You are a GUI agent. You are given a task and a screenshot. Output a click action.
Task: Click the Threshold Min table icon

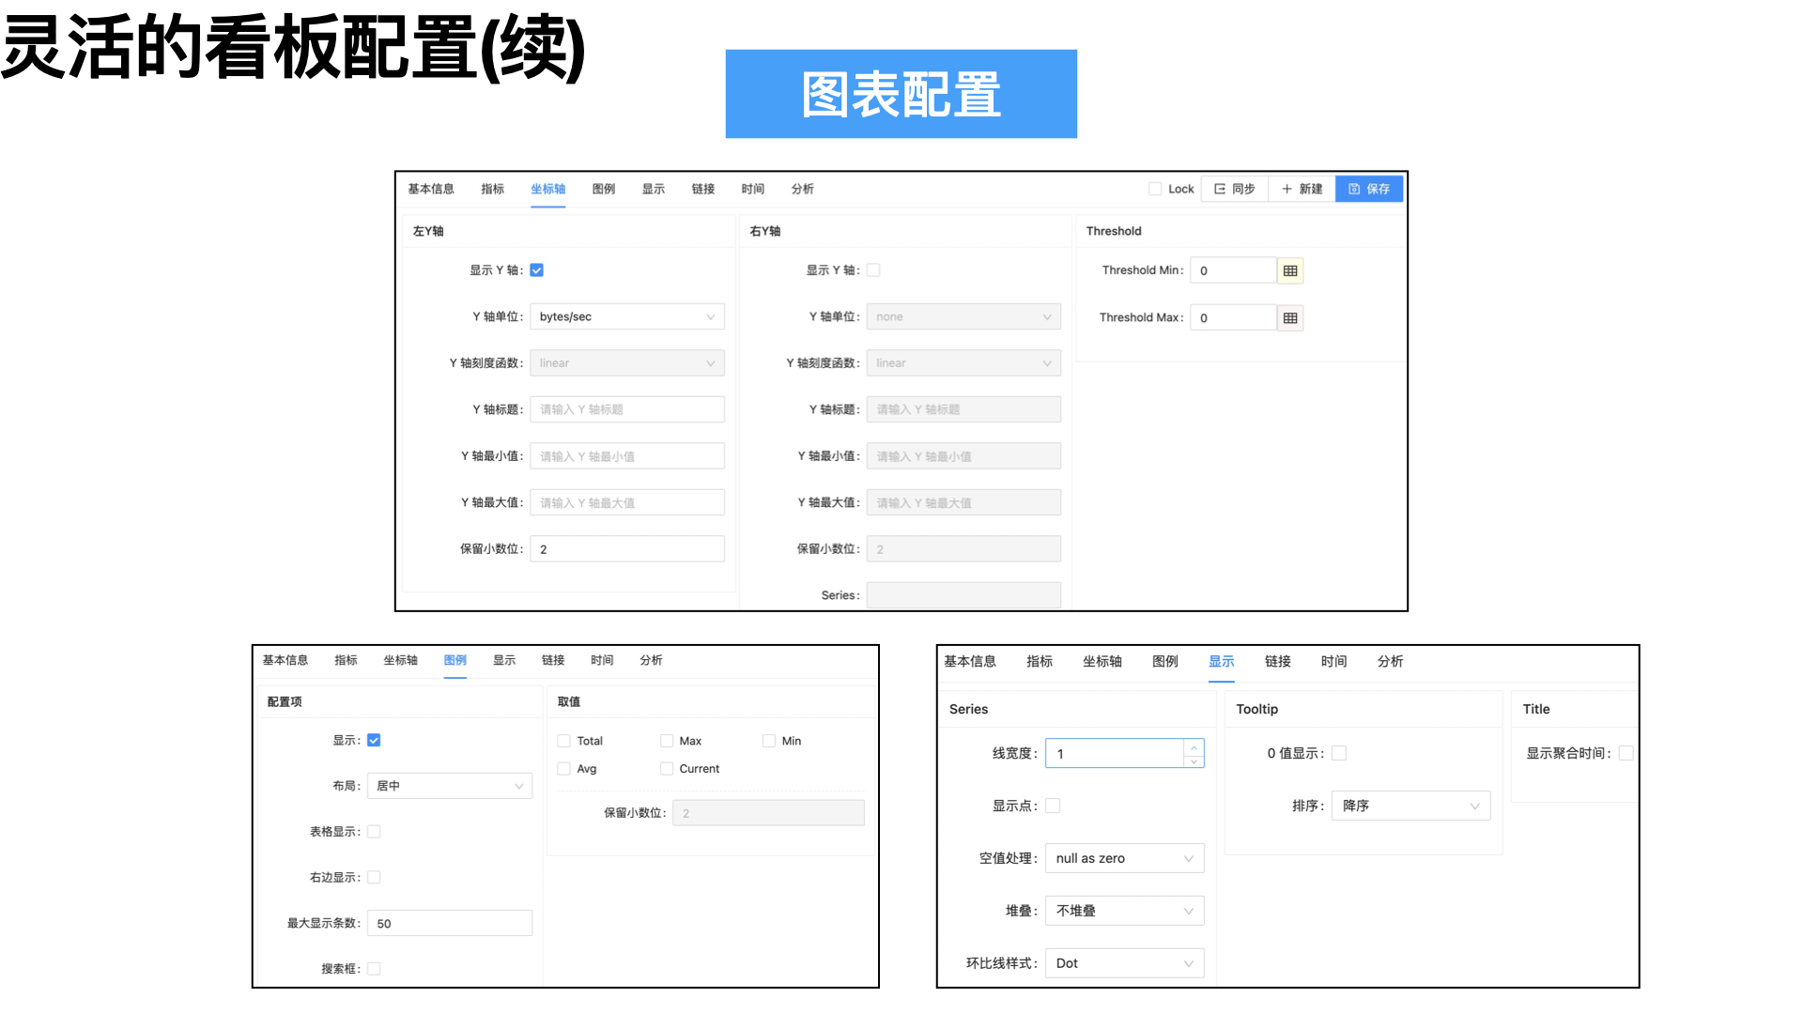click(1290, 270)
